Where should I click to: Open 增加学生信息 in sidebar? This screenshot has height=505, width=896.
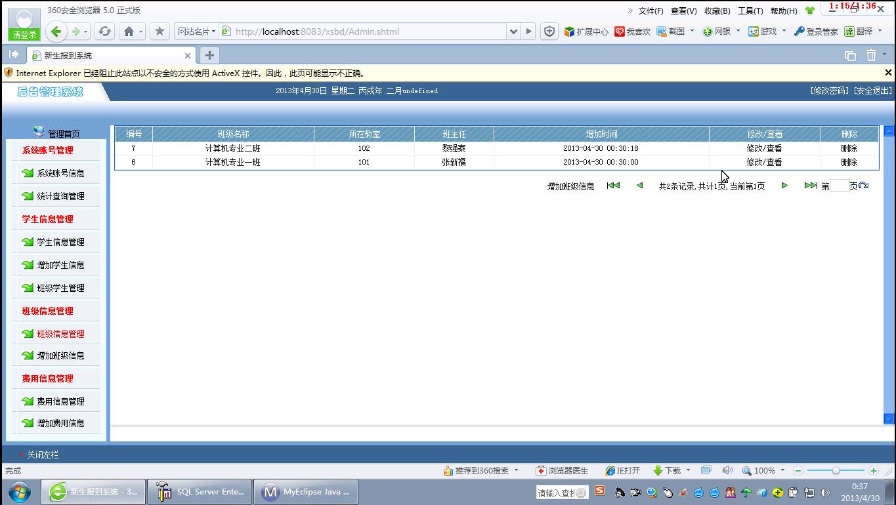point(60,265)
